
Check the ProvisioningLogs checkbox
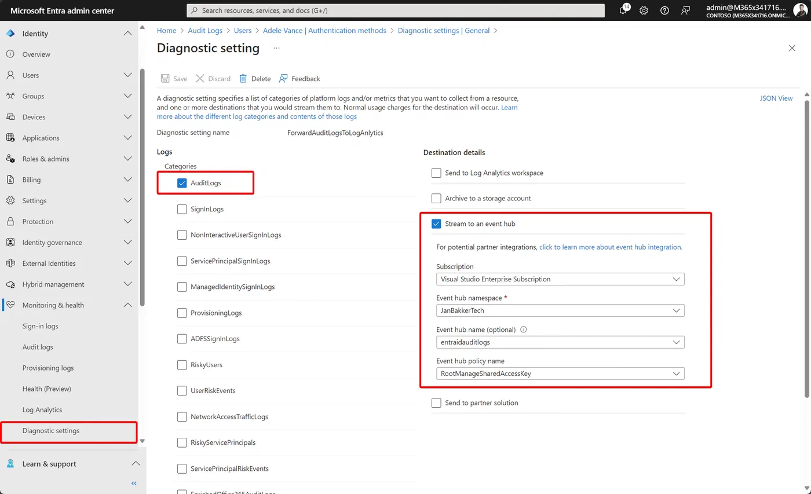coord(182,313)
